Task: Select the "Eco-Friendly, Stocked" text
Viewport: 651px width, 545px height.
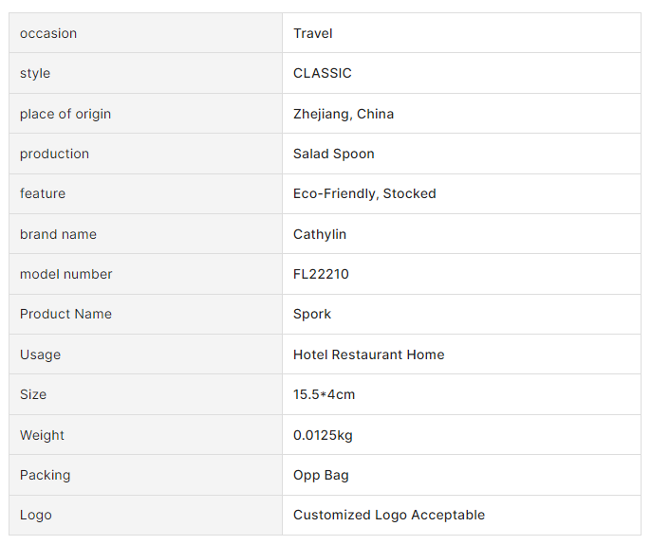Action: 364,193
